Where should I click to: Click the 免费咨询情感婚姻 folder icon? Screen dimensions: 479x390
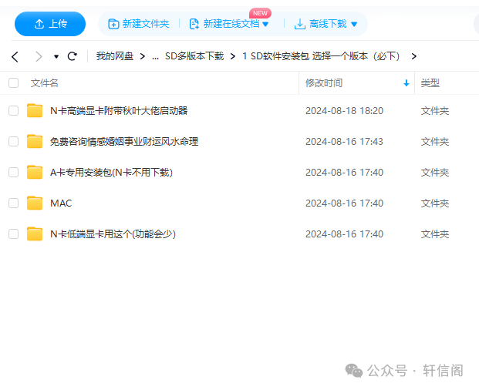tap(35, 142)
